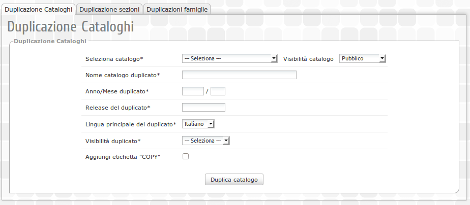The width and height of the screenshot is (470, 205).
Task: Enable the Aggiungi etichetta COPY checkbox
Action: pos(186,157)
